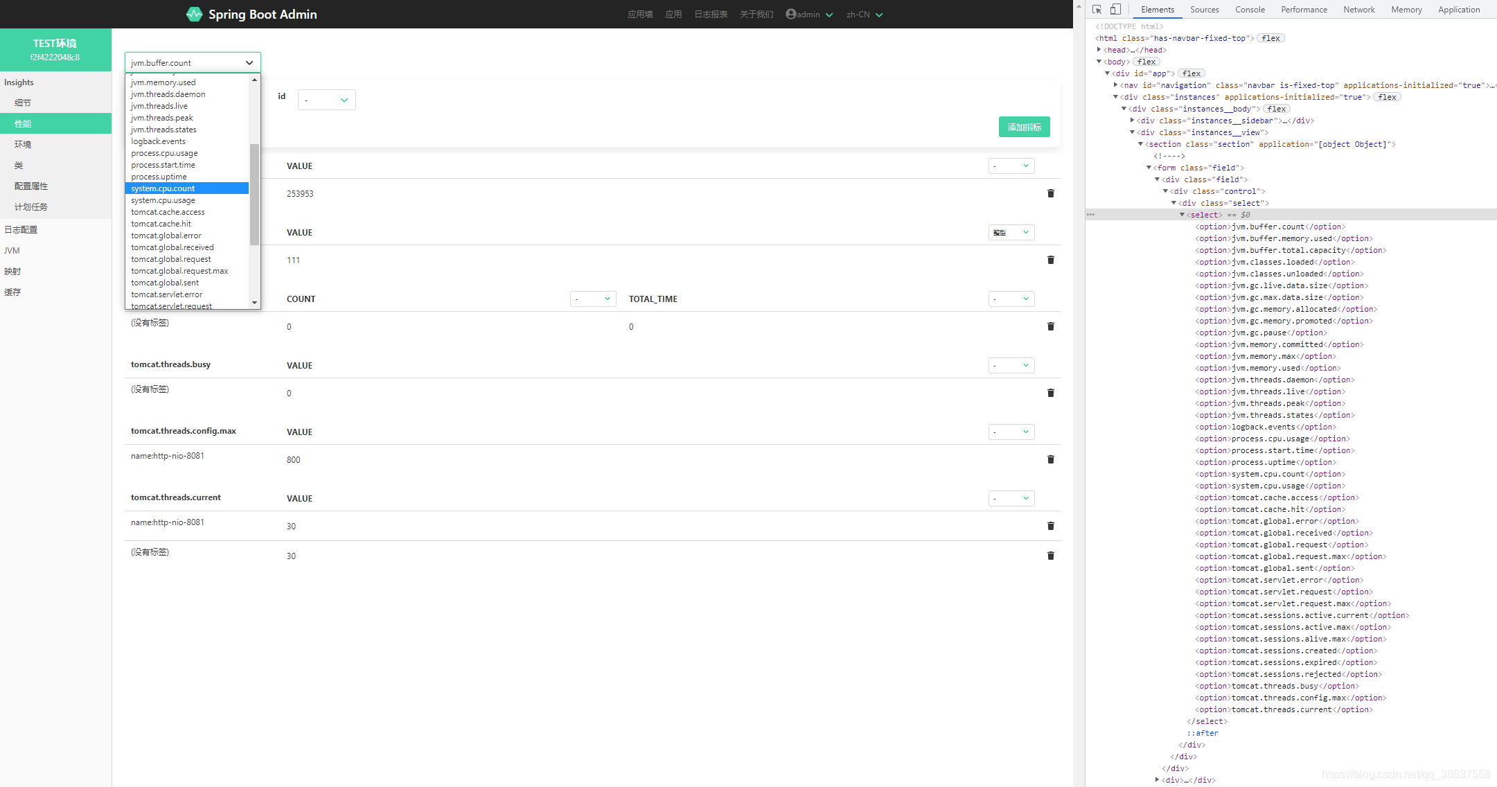Open the 细节 sidebar item

click(55, 103)
